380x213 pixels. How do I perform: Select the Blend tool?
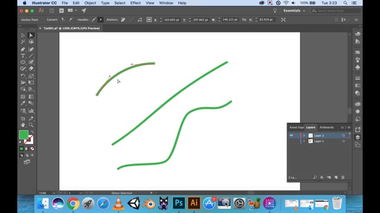tap(31, 103)
